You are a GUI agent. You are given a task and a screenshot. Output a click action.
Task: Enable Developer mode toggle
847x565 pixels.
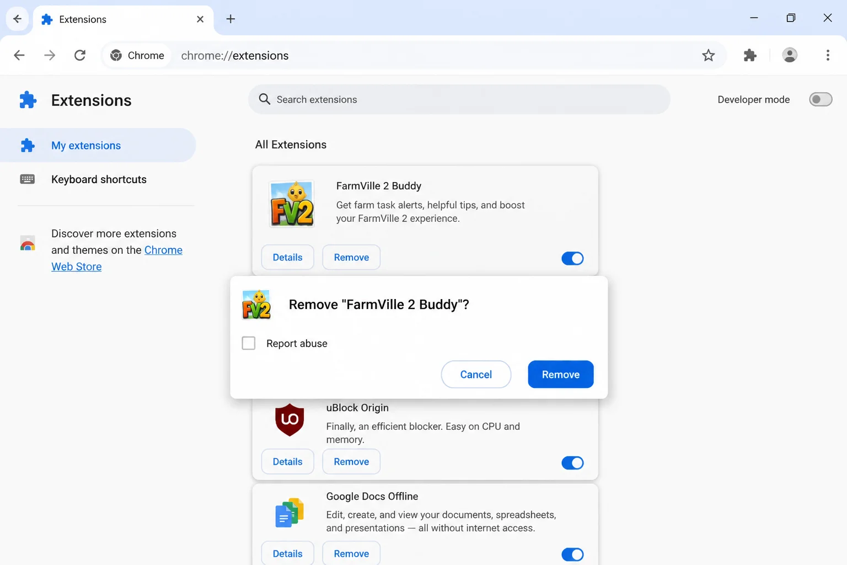[821, 99]
